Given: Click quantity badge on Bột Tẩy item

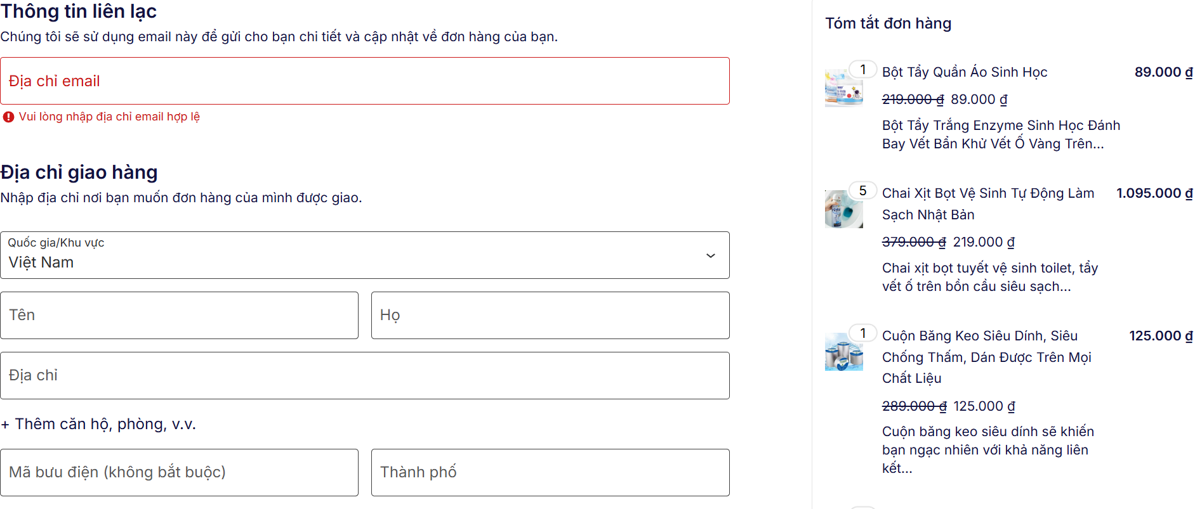Looking at the screenshot, I should [x=862, y=70].
